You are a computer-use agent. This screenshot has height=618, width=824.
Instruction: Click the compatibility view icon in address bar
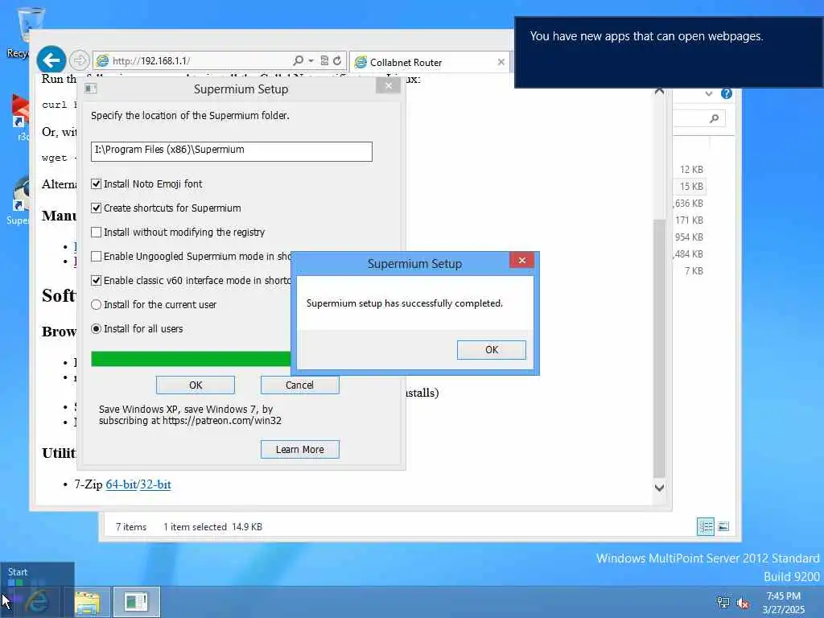[x=324, y=60]
